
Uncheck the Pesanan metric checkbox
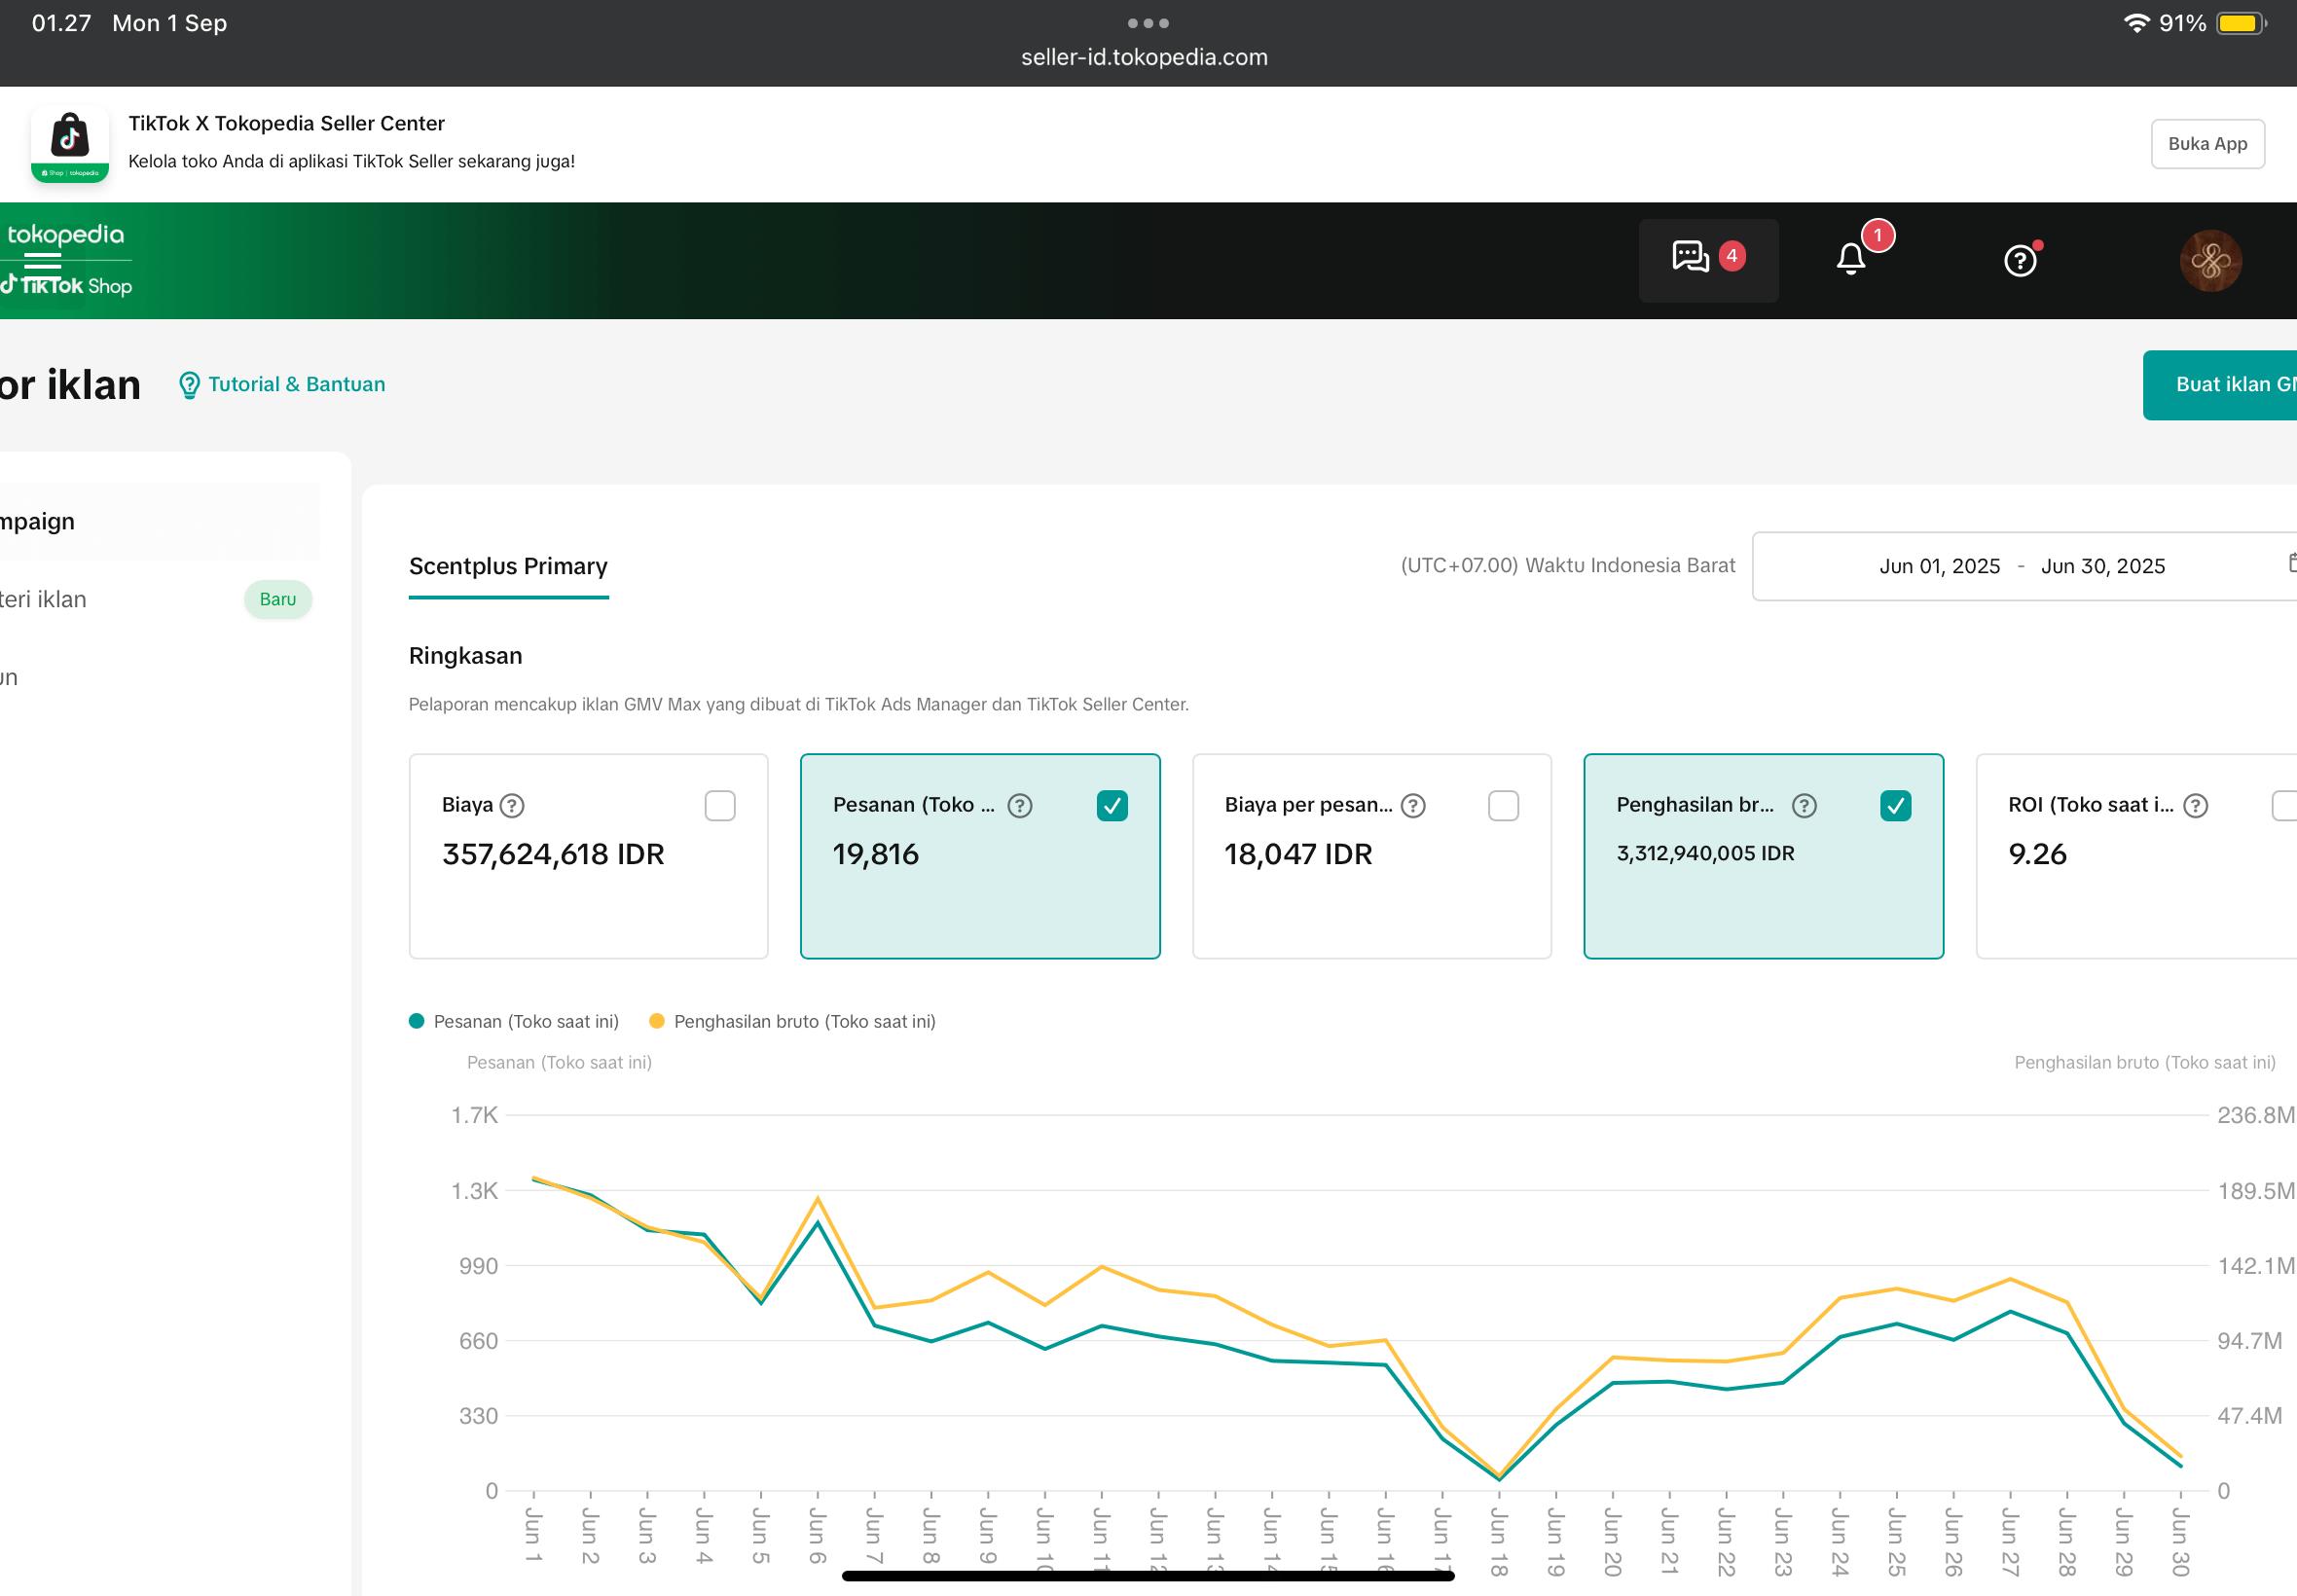tap(1112, 806)
